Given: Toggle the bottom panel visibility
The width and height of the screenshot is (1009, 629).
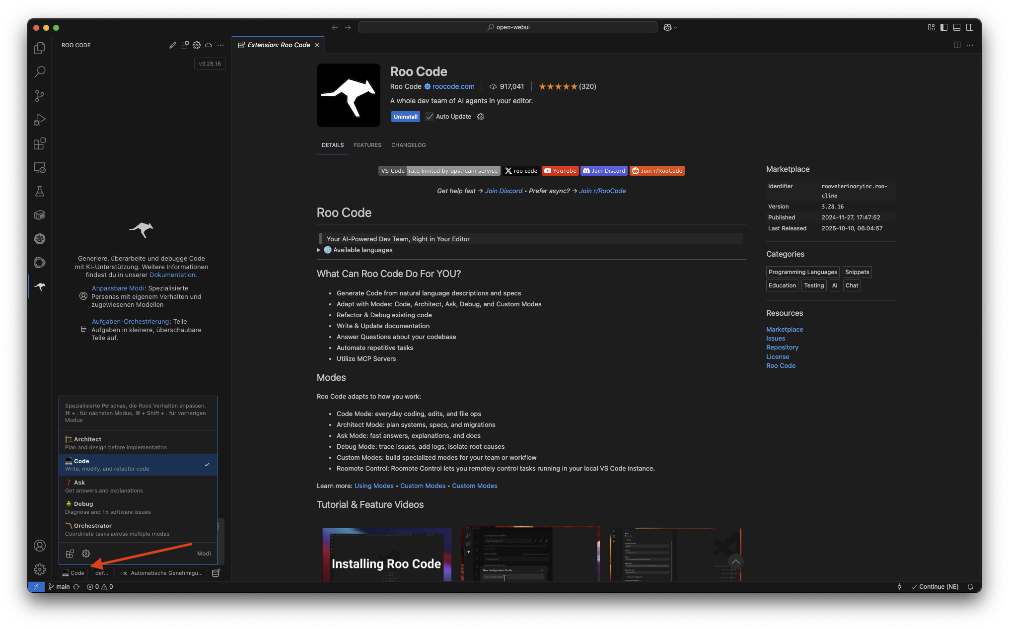Looking at the screenshot, I should [957, 27].
